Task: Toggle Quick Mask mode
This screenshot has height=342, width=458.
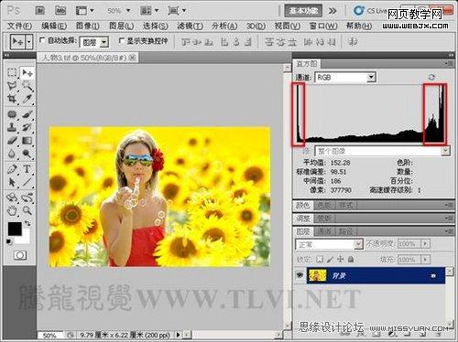Action: (x=20, y=255)
